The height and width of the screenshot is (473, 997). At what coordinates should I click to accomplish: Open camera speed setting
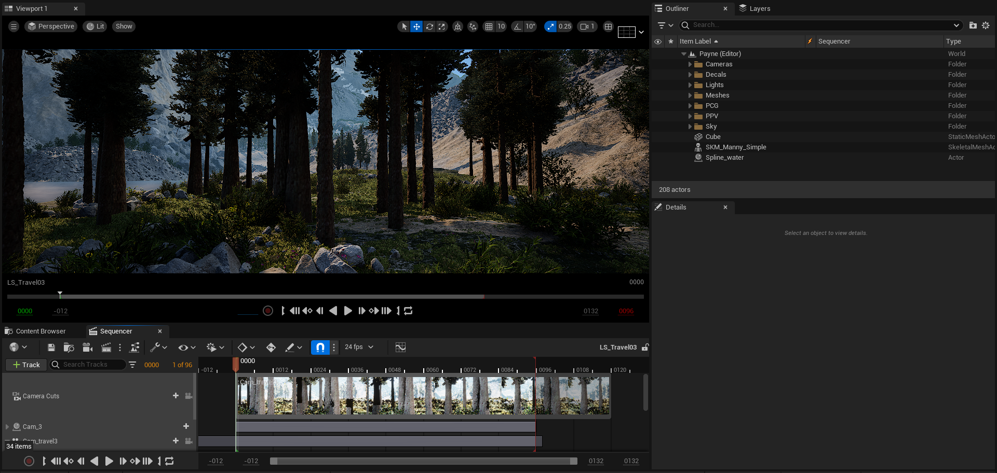pyautogui.click(x=587, y=26)
